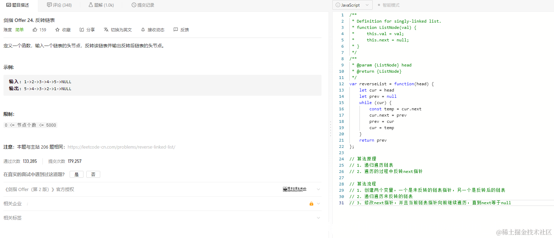The image size is (554, 238).
Task: Open the JavaScript language dropdown
Action: [353, 5]
